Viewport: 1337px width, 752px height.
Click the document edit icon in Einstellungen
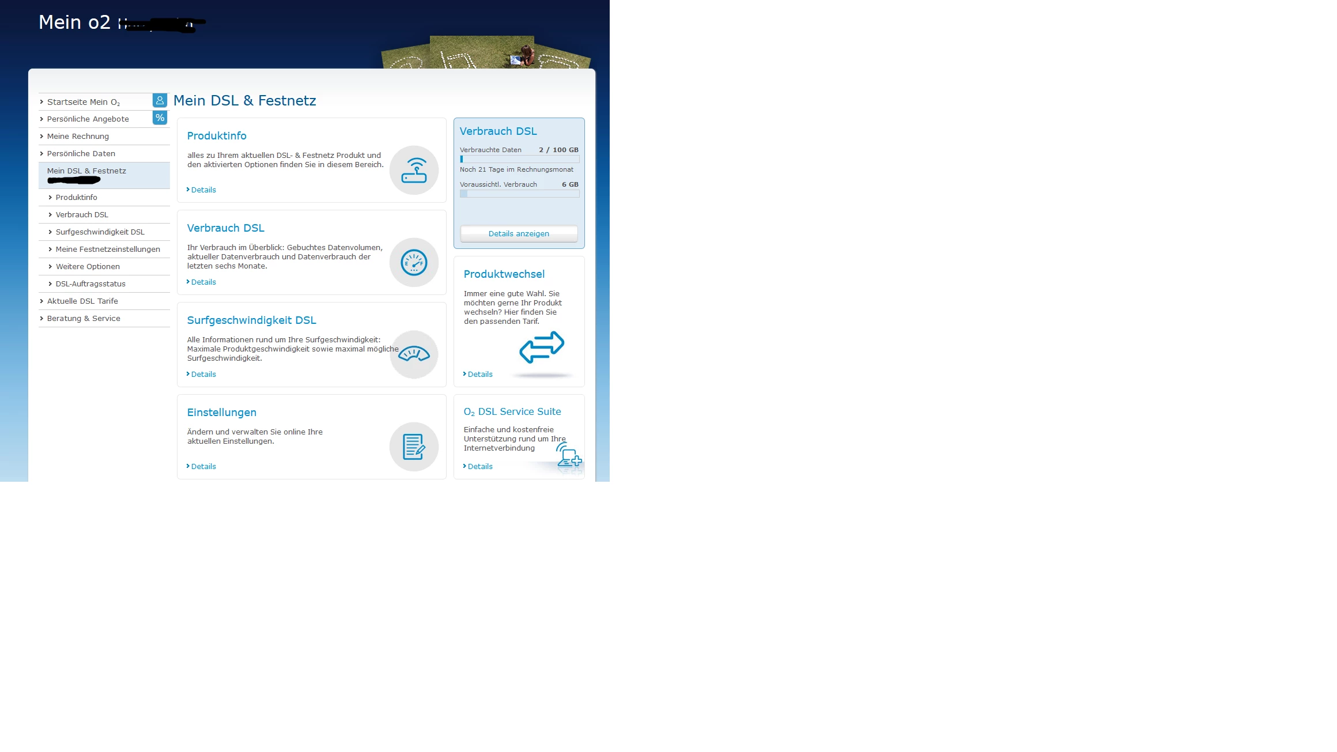(x=414, y=447)
